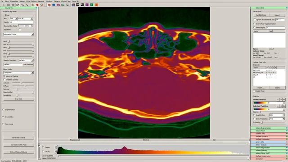Click the blue brain volume icon

click(54, 5)
